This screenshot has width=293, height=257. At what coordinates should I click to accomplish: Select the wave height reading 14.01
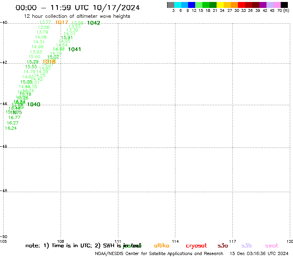pyautogui.click(x=69, y=34)
